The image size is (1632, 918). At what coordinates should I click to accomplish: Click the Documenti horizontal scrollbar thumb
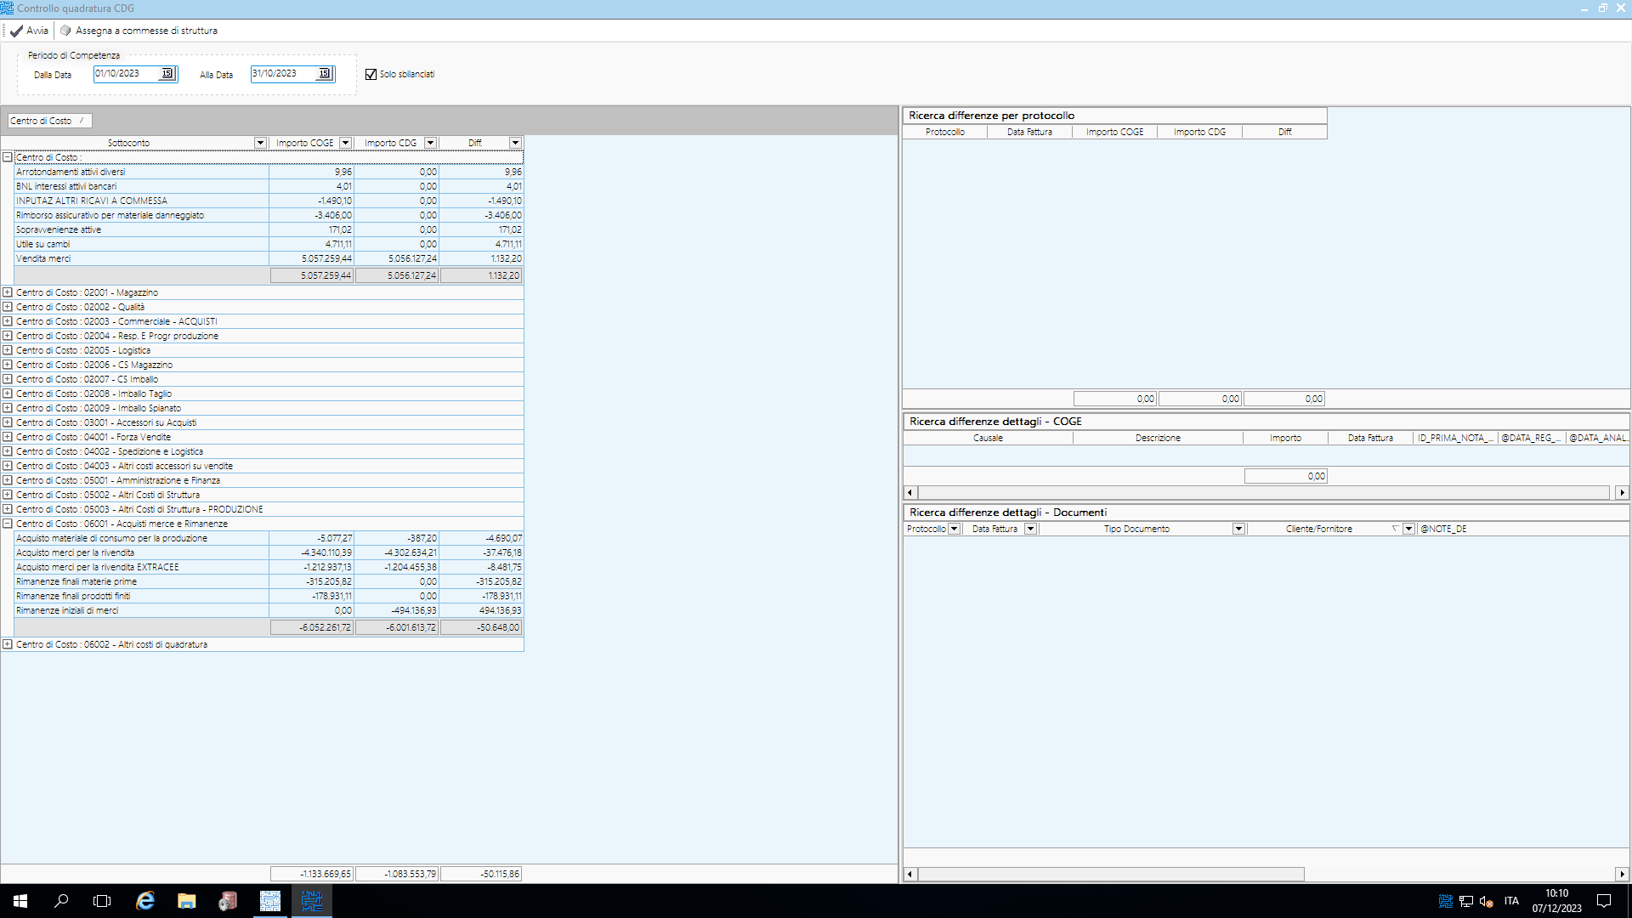click(1111, 874)
